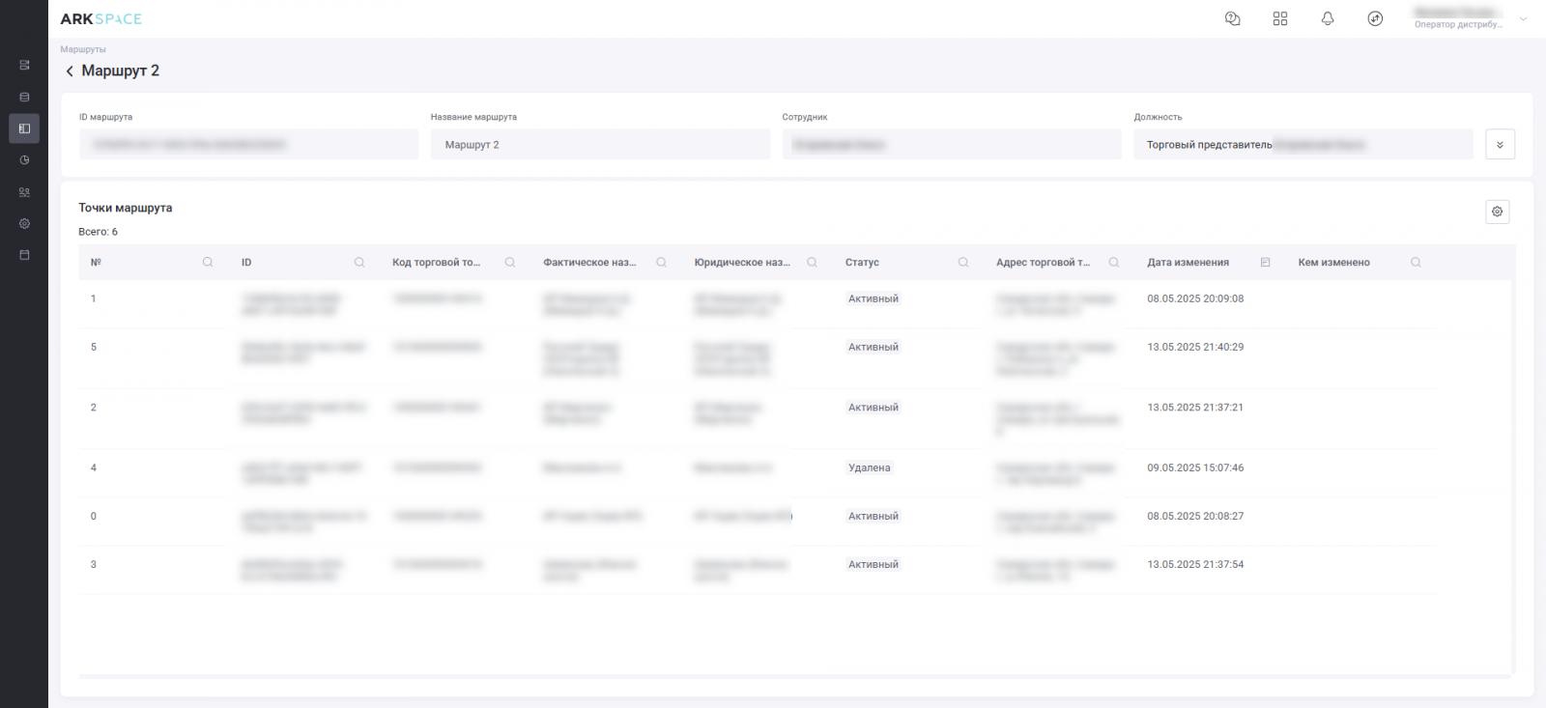Click the back arrow beside Маршрут 2
1546x708 pixels.
coord(70,71)
